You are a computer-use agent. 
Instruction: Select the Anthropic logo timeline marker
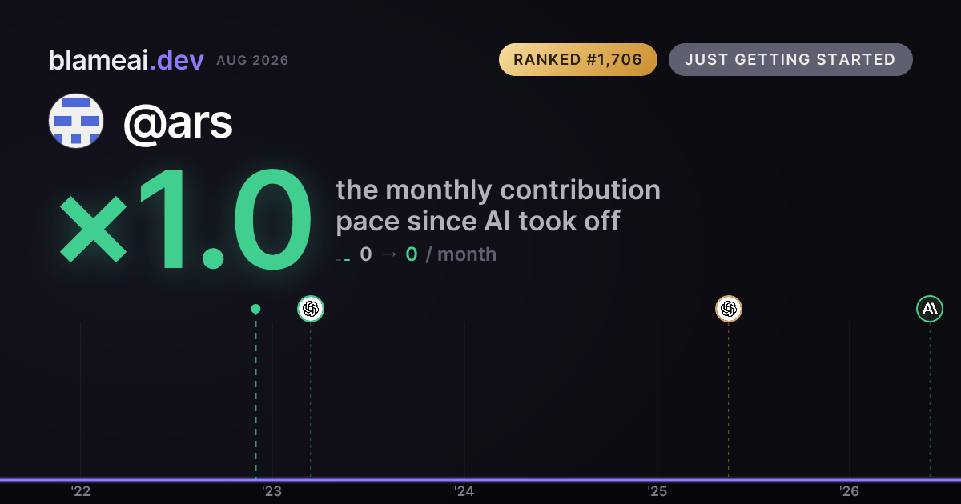pyautogui.click(x=930, y=309)
